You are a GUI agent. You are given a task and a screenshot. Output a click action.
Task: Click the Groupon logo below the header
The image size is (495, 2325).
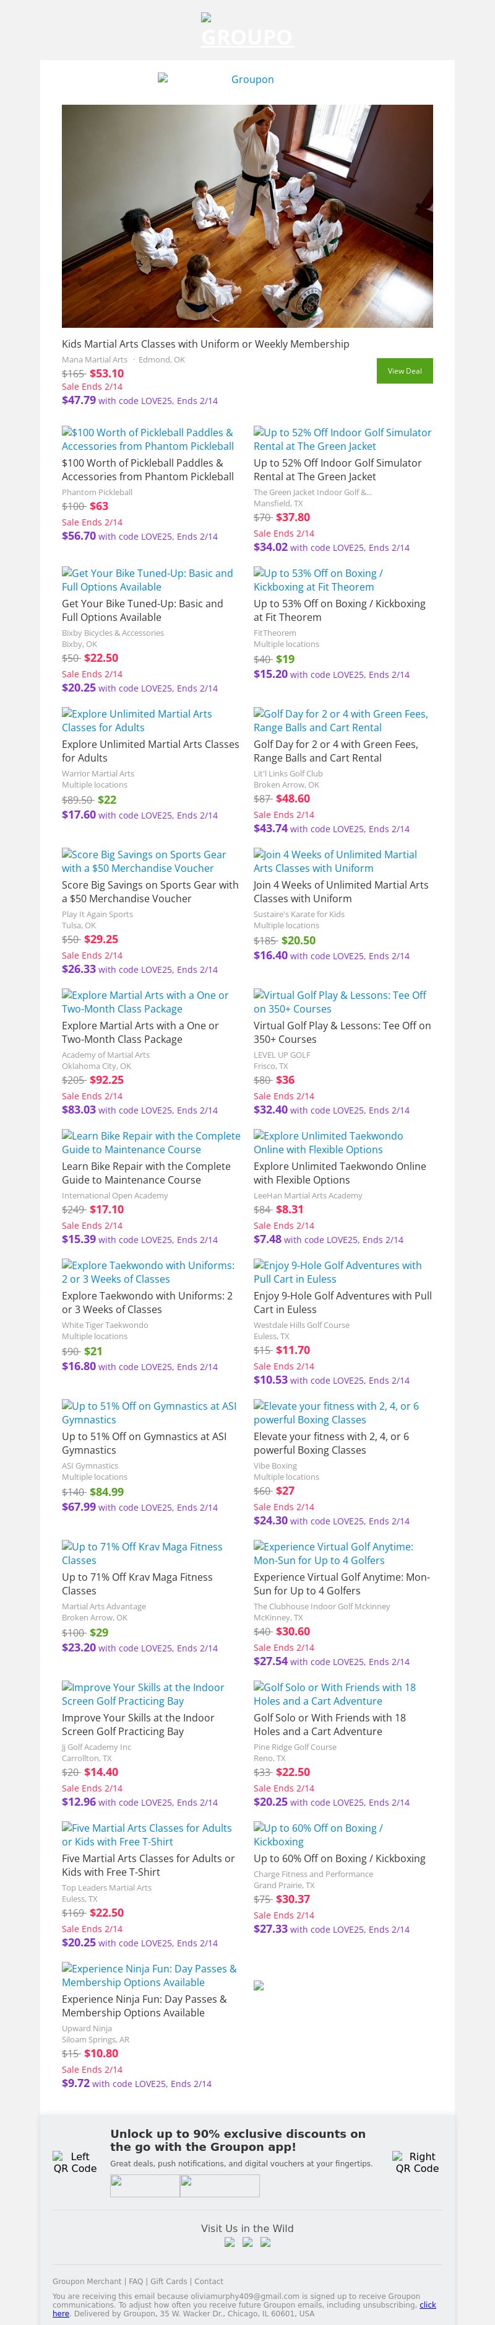coord(247,79)
